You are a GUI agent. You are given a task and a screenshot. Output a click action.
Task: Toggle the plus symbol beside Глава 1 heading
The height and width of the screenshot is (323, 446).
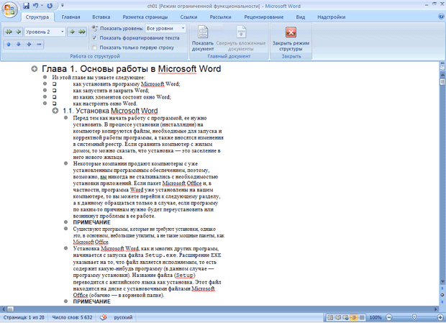coord(35,69)
